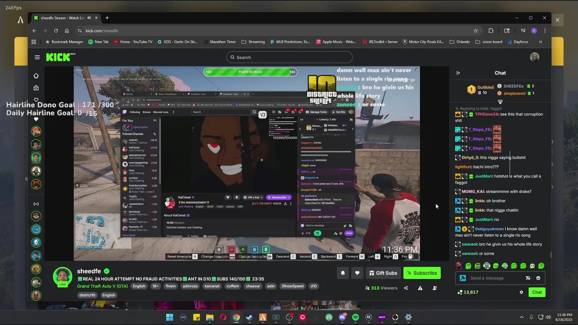Select the fivem tag
The height and width of the screenshot is (325, 578).
click(171, 286)
